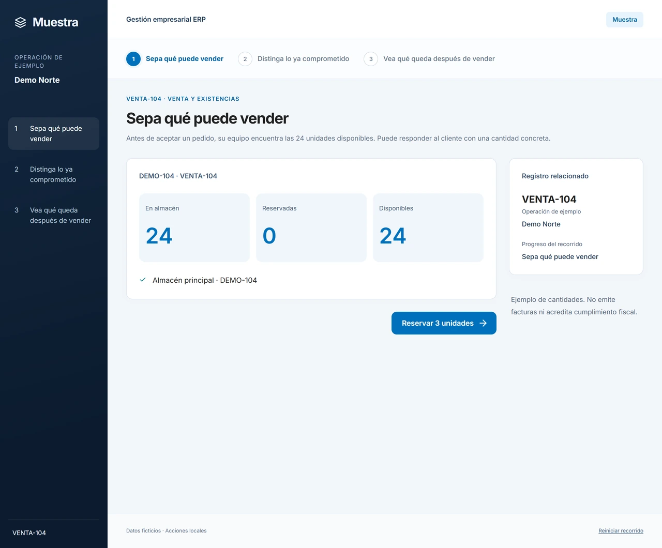Click the Muestra stacked-layers logo icon
This screenshot has height=548, width=662.
[x=20, y=22]
